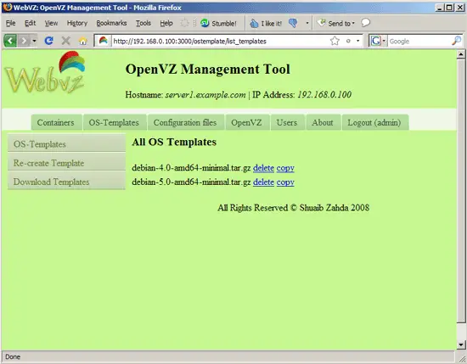Select OS-Templates in the sidebar

click(66, 144)
